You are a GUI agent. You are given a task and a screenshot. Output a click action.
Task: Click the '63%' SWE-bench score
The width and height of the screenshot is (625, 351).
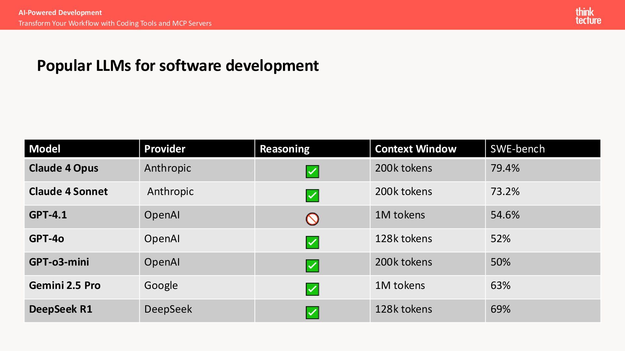(x=501, y=285)
